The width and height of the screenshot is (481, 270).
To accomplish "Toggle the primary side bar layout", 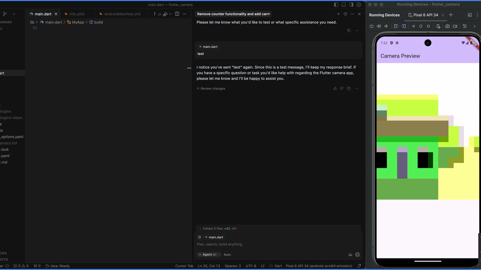I will (x=336, y=4).
